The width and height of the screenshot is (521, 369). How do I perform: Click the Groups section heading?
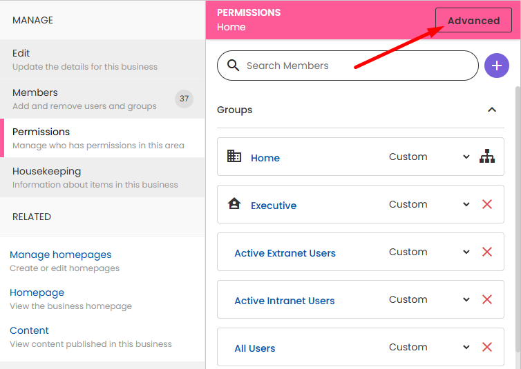pos(234,110)
